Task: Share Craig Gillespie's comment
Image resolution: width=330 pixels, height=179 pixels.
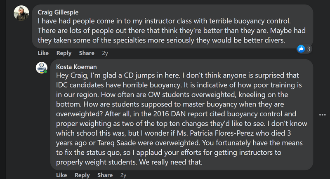Action: pyautogui.click(x=87, y=53)
